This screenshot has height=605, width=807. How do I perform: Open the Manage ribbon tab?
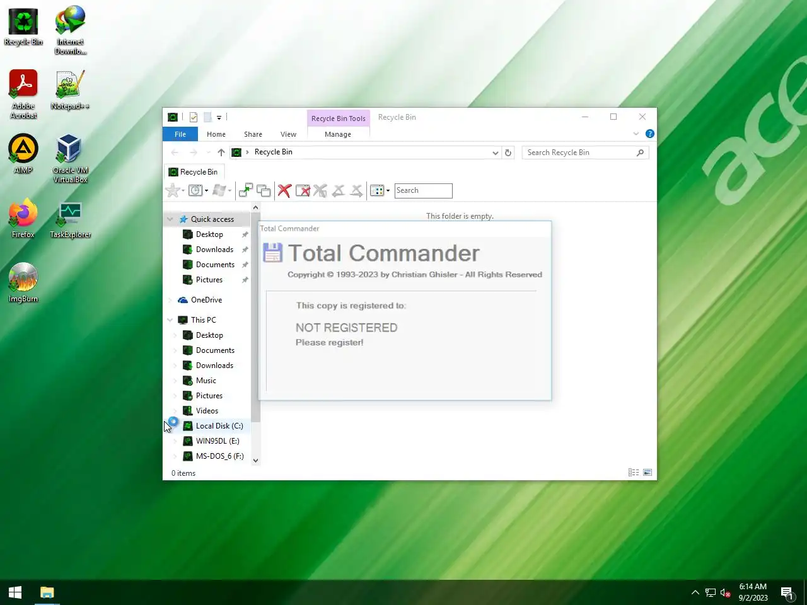[338, 134]
